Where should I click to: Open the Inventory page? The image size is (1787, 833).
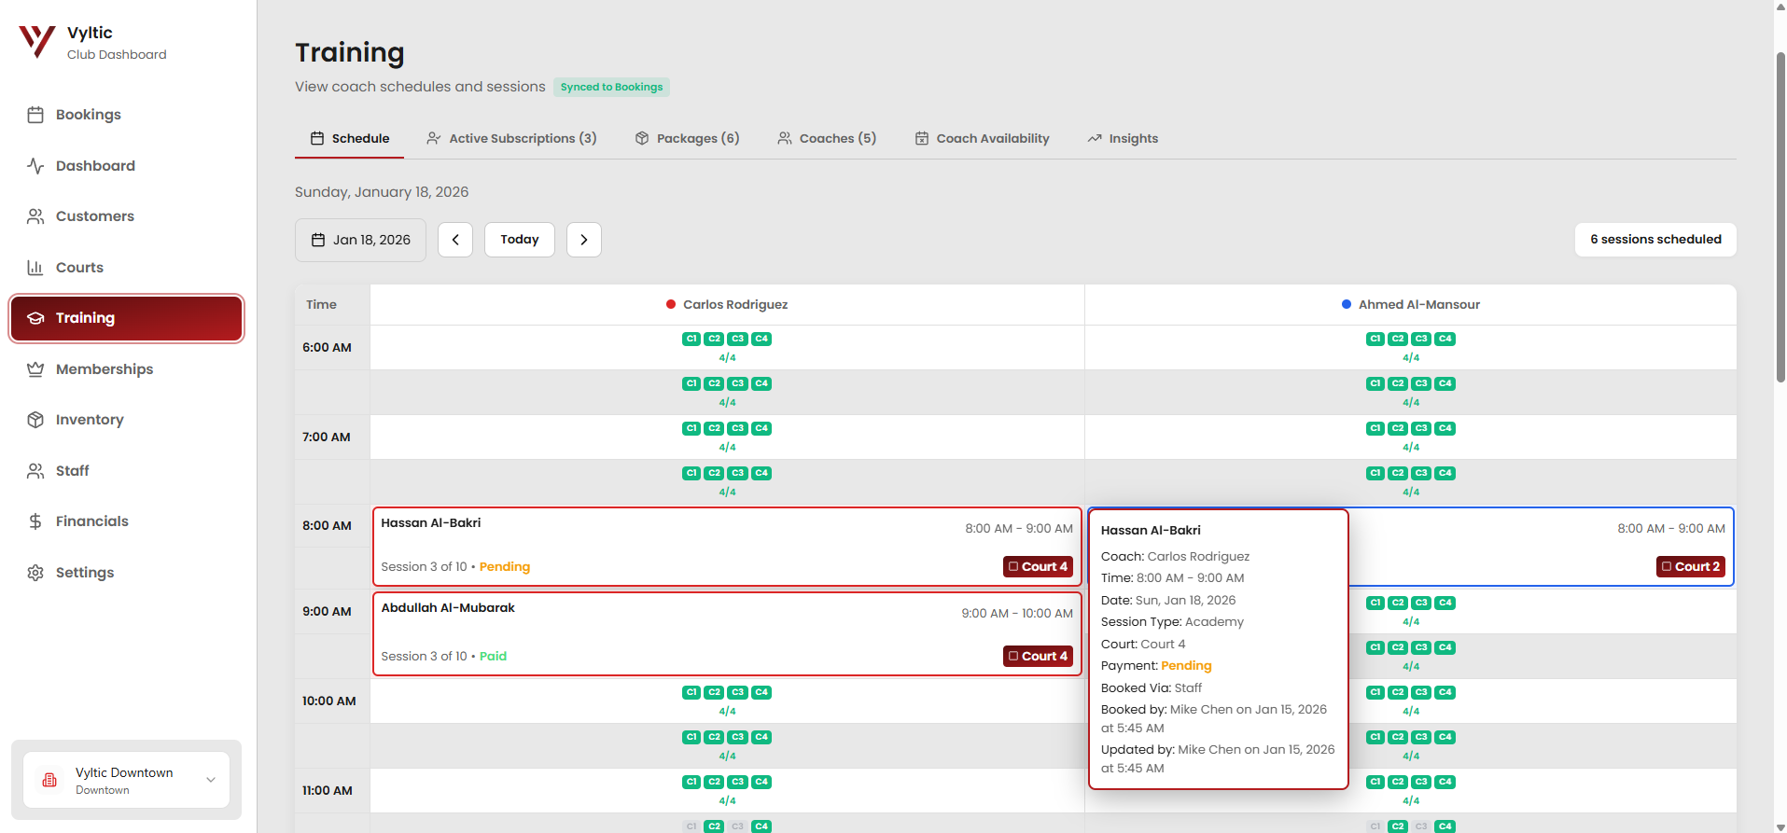[89, 420]
